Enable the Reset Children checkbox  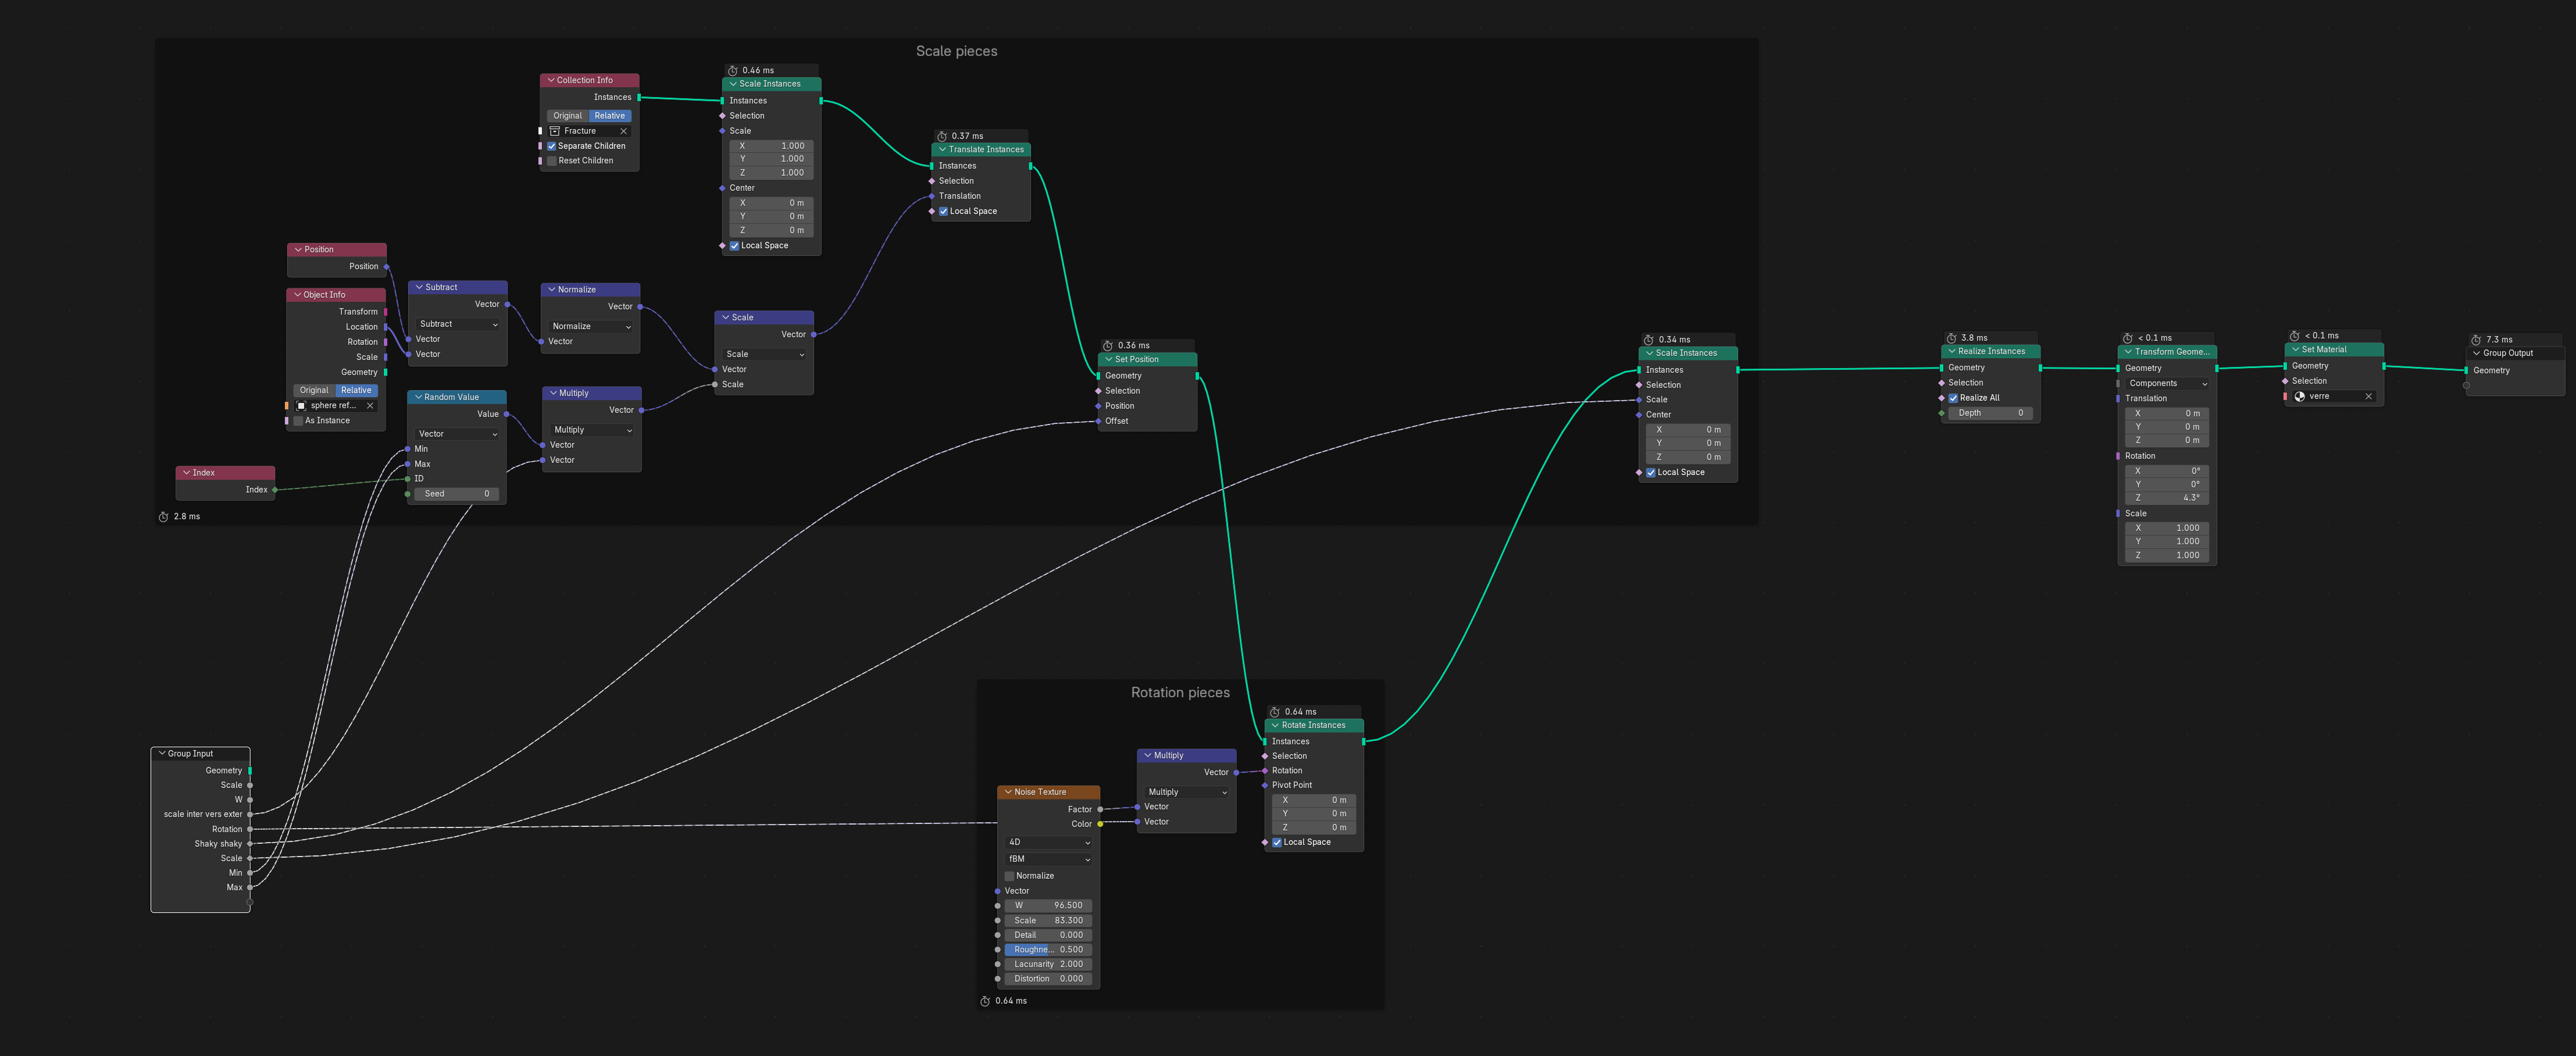point(551,161)
